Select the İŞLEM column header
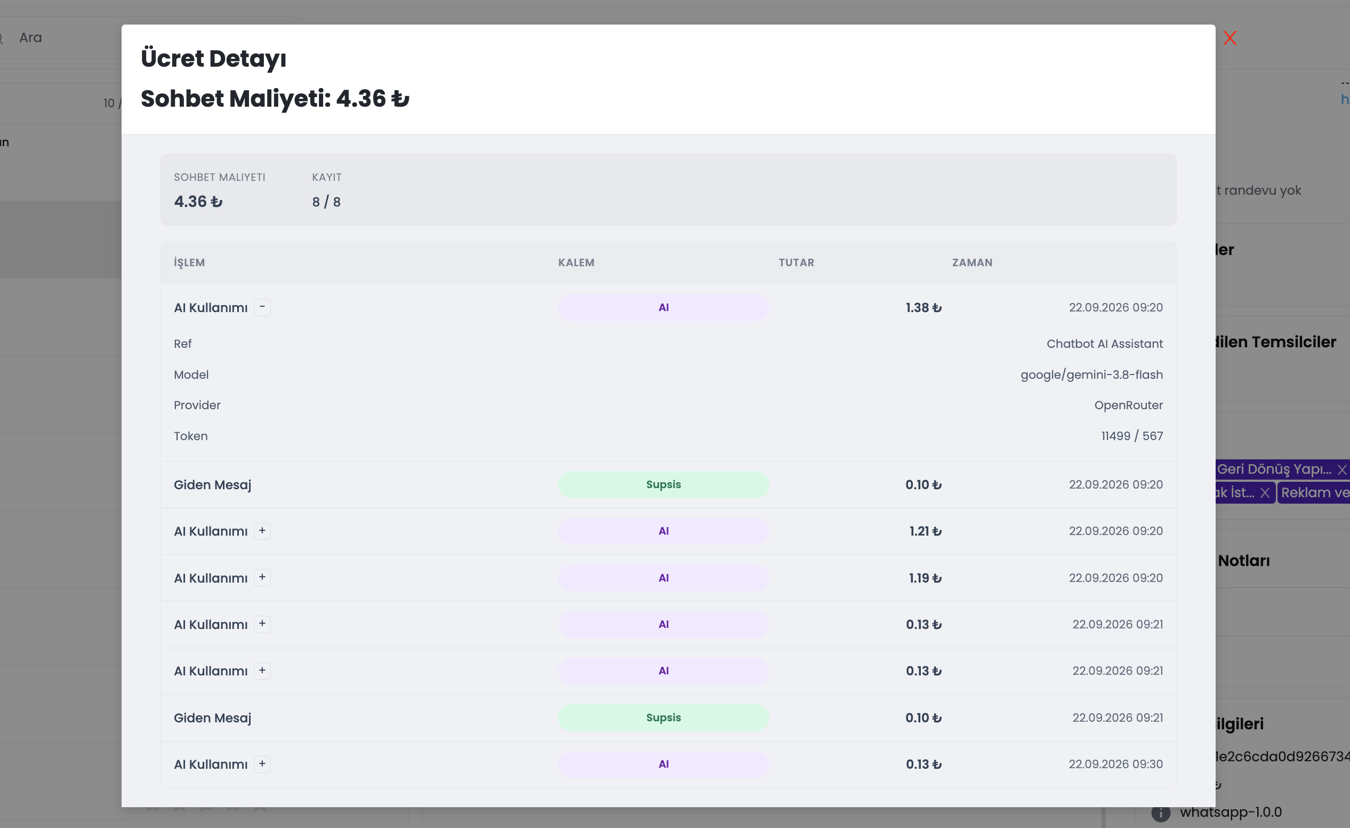Image resolution: width=1350 pixels, height=828 pixels. (x=190, y=262)
